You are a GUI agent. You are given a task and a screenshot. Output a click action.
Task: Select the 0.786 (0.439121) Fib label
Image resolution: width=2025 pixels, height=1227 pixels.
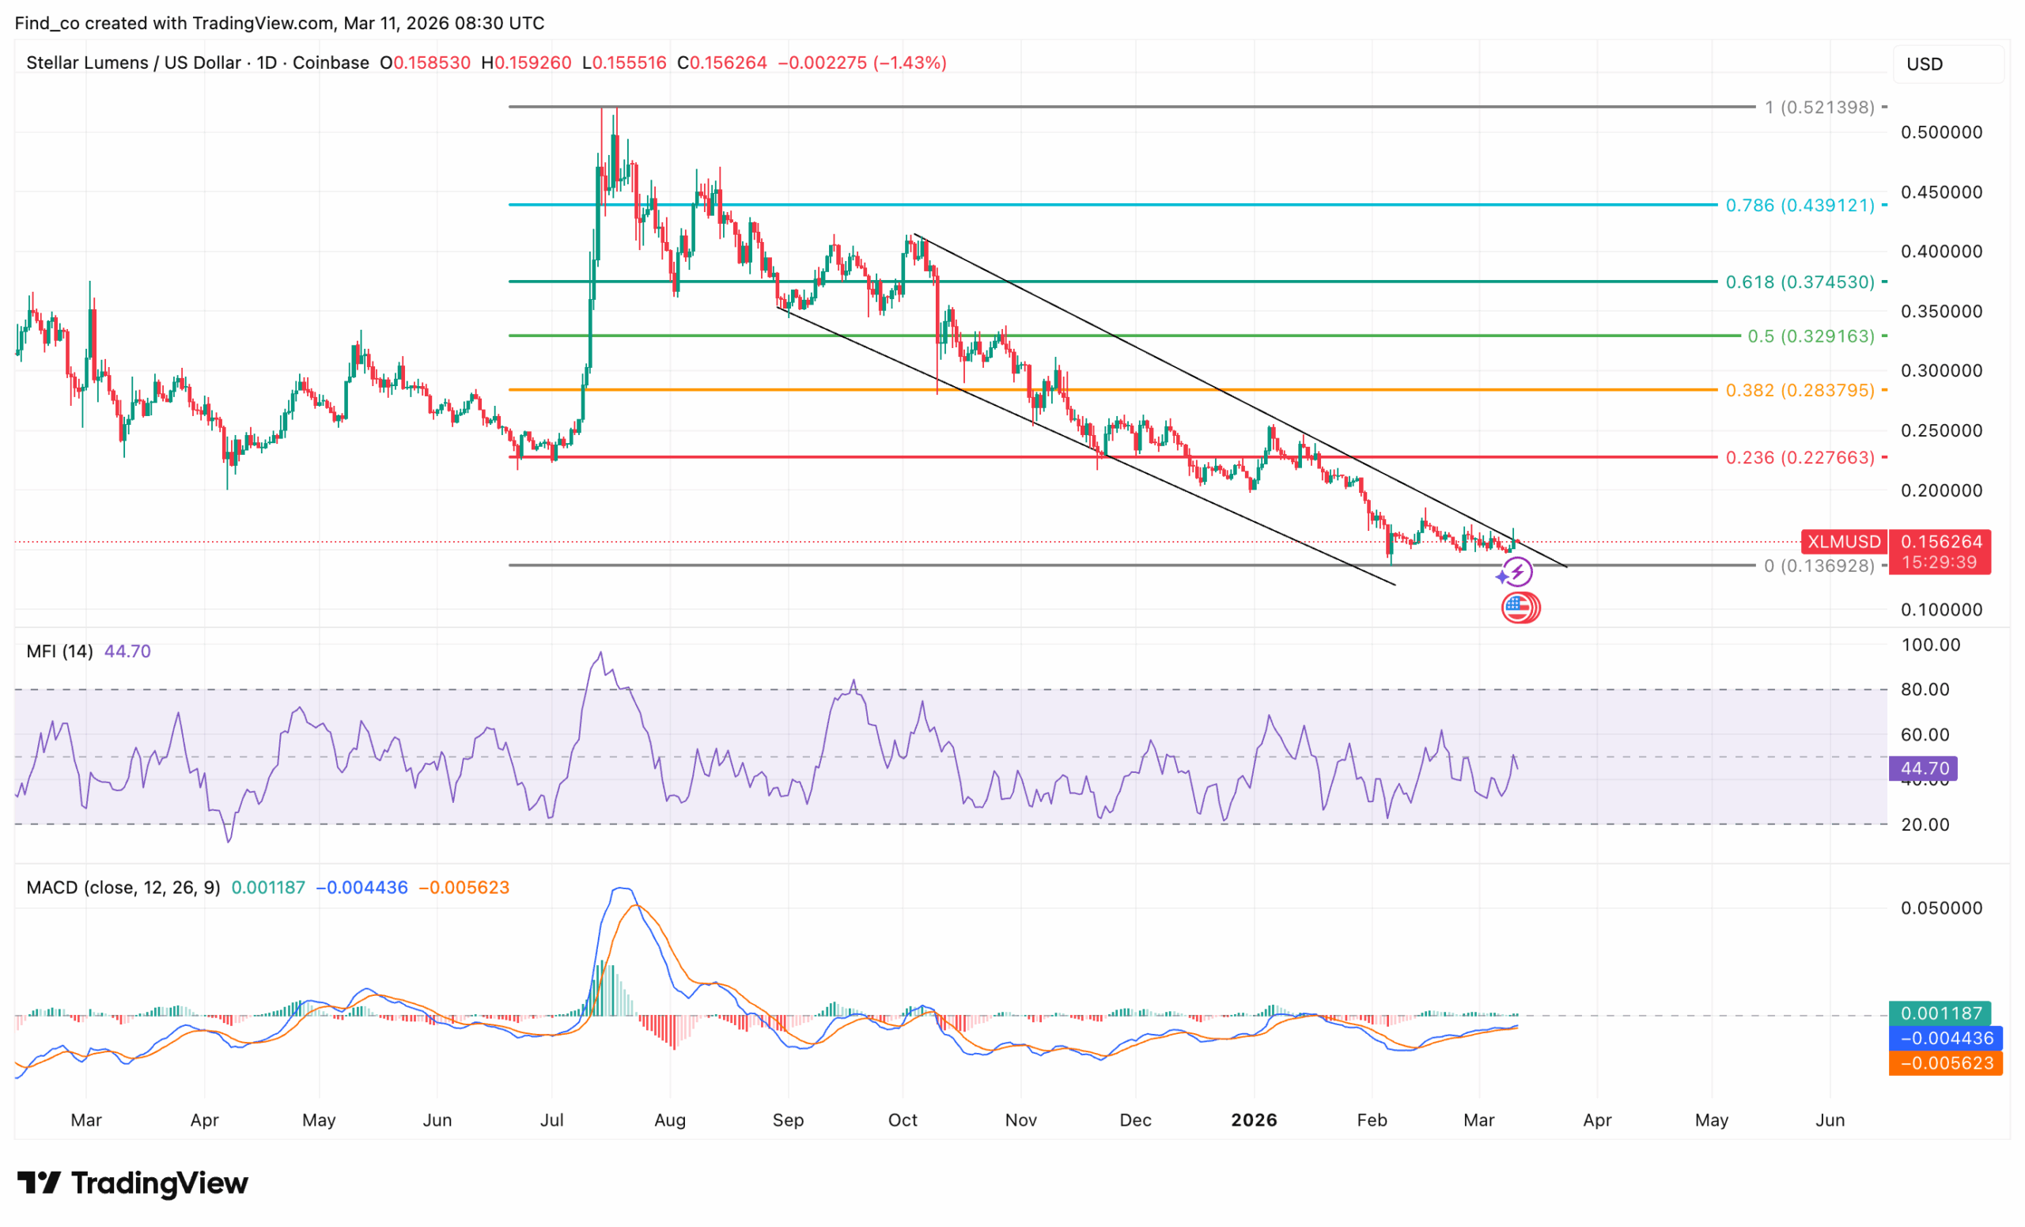1800,205
